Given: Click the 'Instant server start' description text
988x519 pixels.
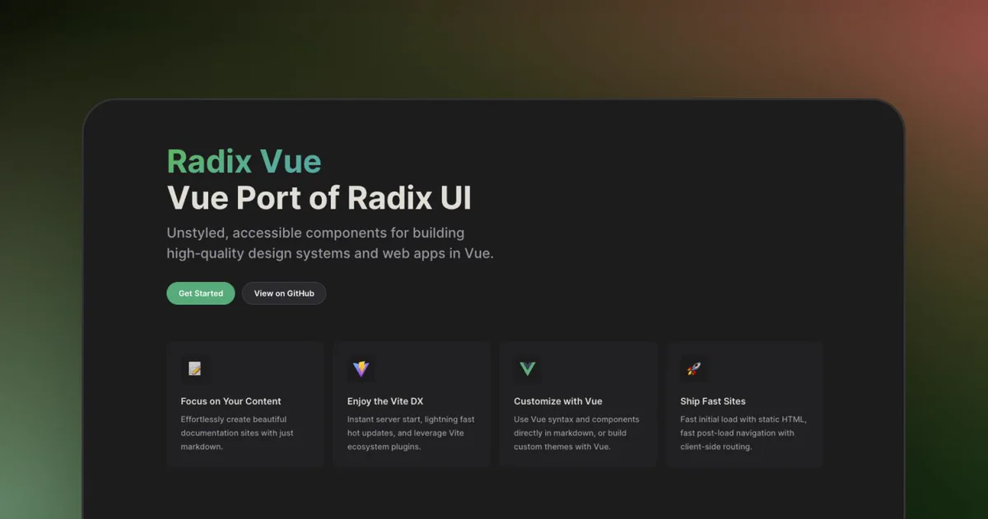Looking at the screenshot, I should (411, 433).
